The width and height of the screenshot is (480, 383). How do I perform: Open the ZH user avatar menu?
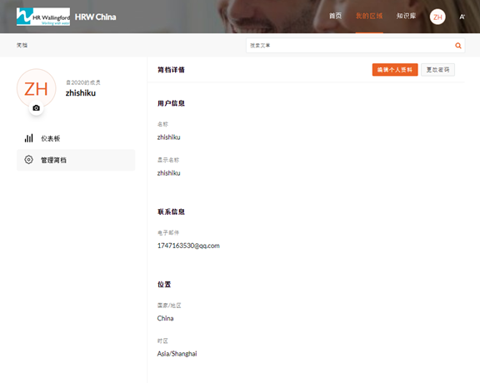coord(437,17)
